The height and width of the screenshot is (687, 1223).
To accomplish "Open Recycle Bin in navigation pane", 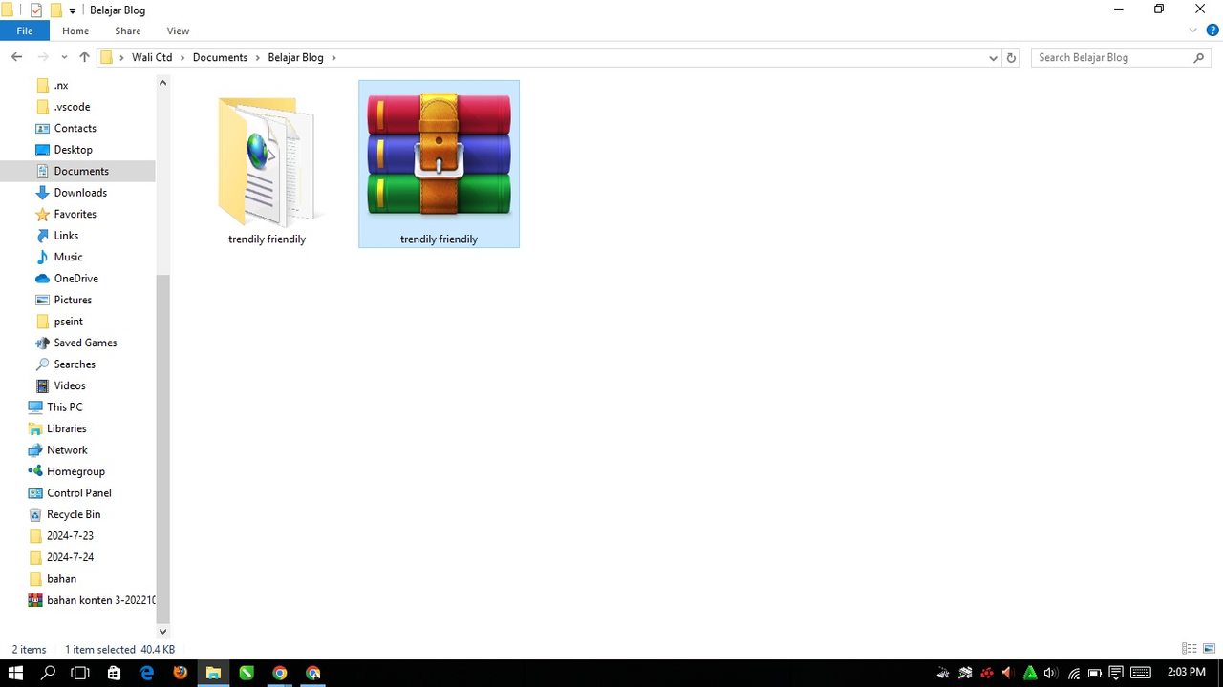I will pyautogui.click(x=74, y=514).
